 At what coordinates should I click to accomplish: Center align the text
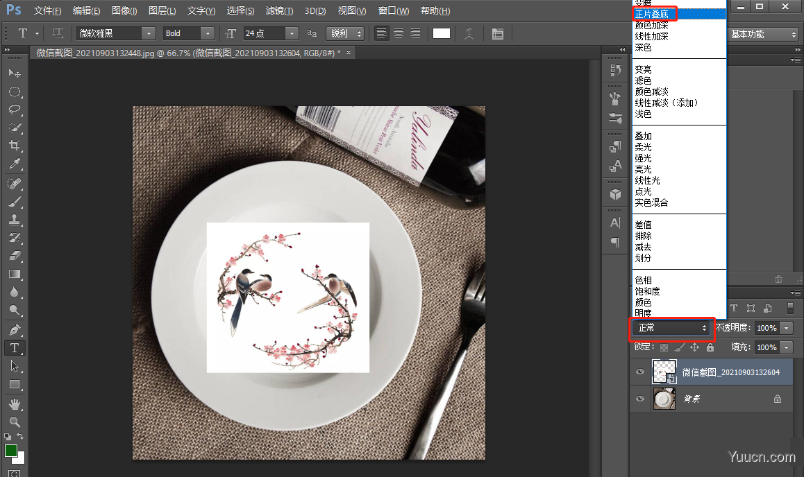click(x=399, y=33)
